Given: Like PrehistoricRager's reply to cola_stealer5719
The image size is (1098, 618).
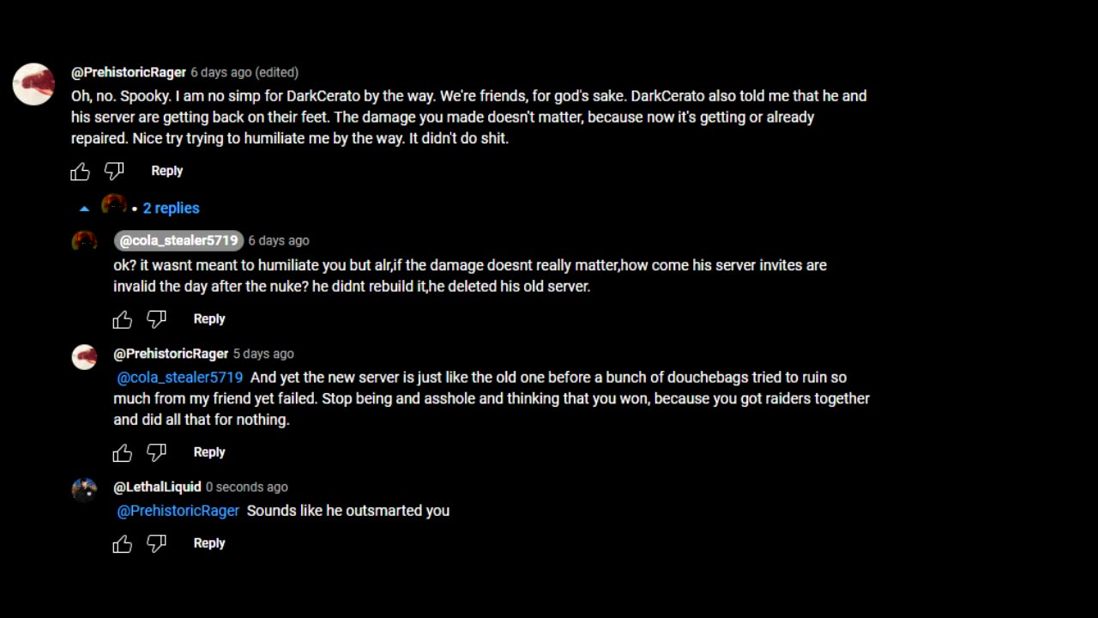Looking at the screenshot, I should point(122,452).
